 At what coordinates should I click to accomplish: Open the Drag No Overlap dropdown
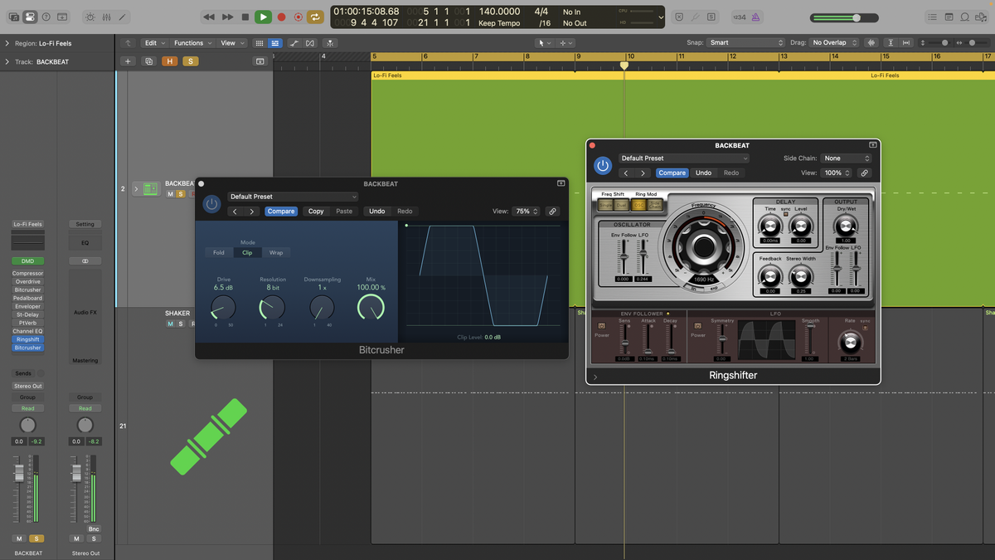click(x=836, y=43)
